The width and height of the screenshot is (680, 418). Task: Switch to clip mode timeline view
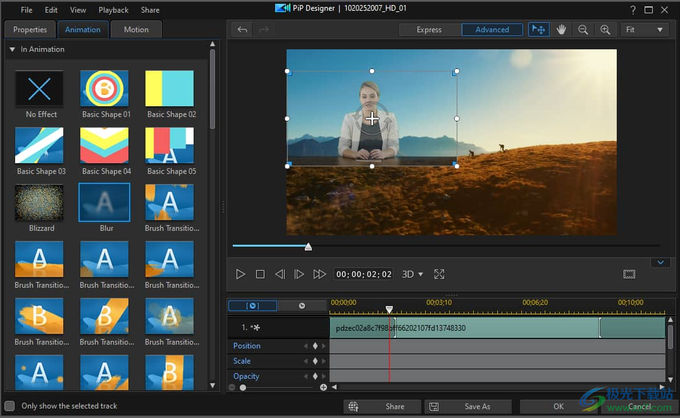[x=252, y=305]
